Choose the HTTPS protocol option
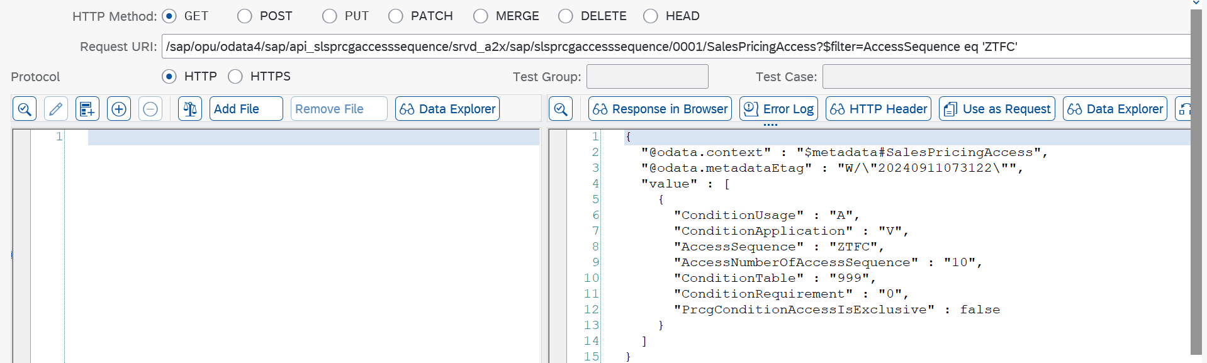Viewport: 1207px width, 363px height. coord(235,76)
